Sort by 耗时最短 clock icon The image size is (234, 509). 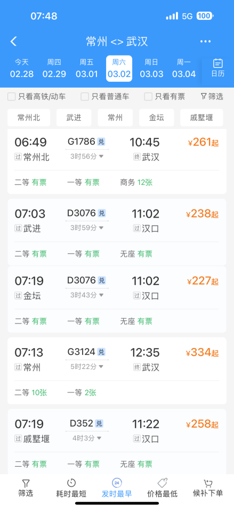point(71,483)
